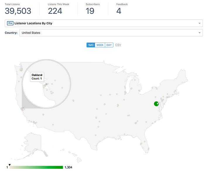This screenshot has height=176, width=207.
Task: Click the Pro badge icon
Action: click(x=10, y=23)
